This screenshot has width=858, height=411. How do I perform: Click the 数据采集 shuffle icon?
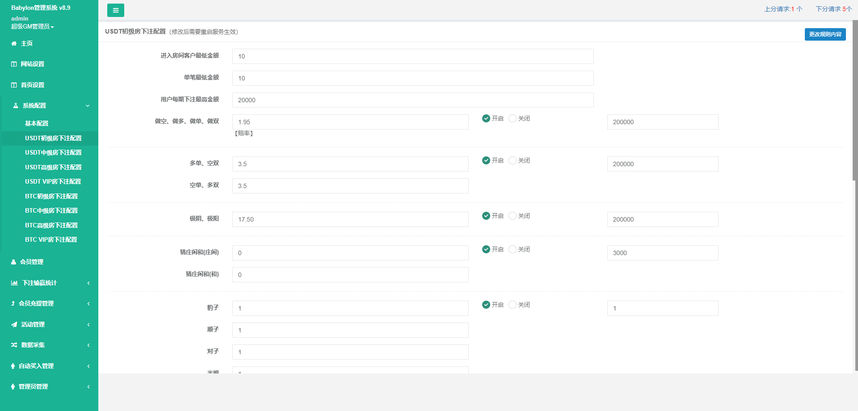[x=14, y=345]
